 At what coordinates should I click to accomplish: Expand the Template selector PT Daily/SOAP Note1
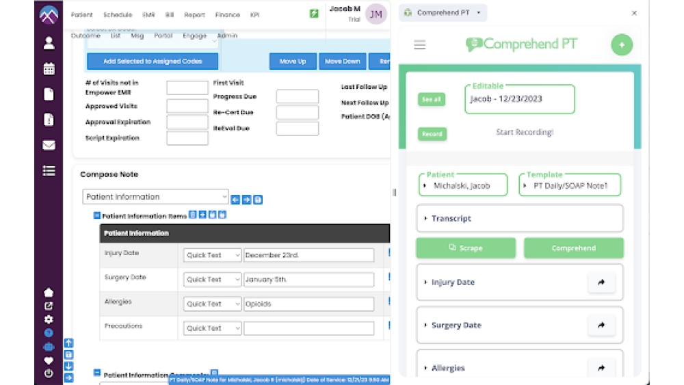tap(570, 186)
